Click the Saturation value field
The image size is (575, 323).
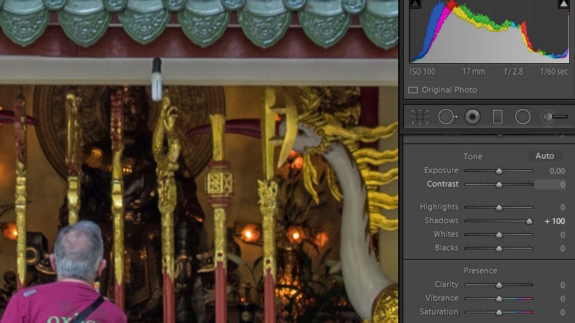[x=563, y=312]
